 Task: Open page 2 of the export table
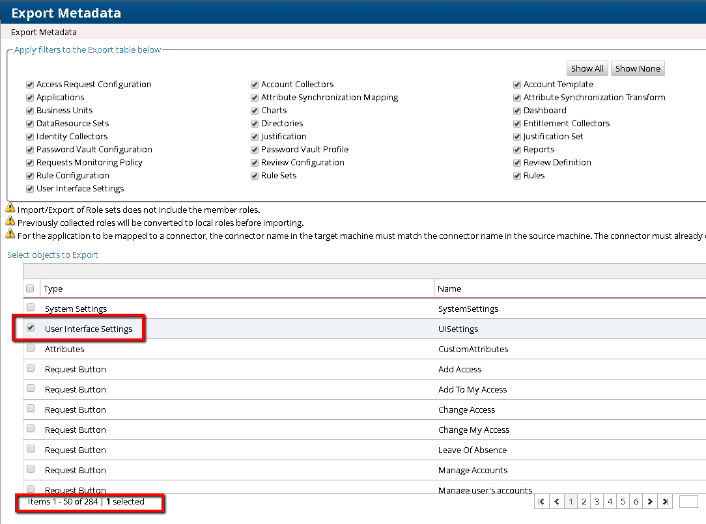pos(584,501)
